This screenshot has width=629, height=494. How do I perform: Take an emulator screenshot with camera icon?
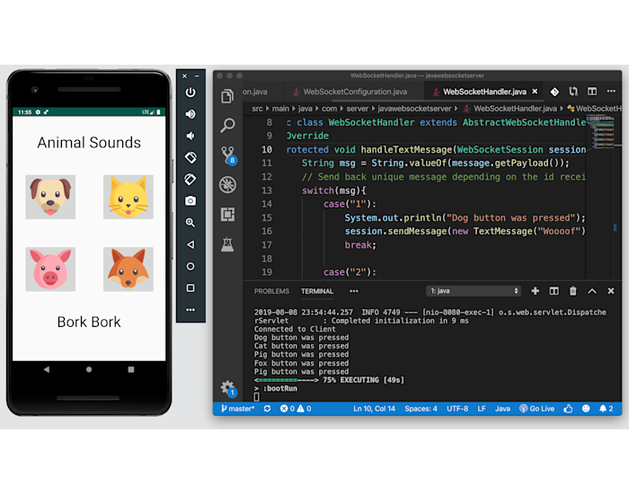190,200
